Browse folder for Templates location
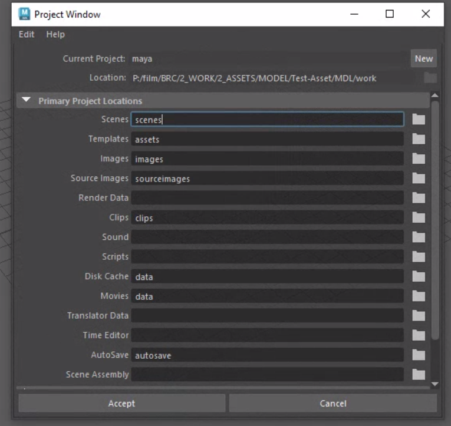451x426 pixels. click(x=419, y=139)
